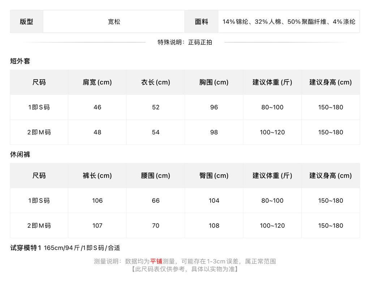This screenshot has width=370, height=283.
Task: Select shoulder width value 46
Action: (97, 107)
